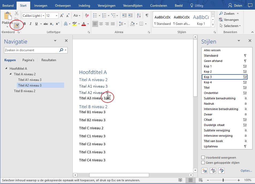Enable Voorbeeld weergeven checkbox

(x=203, y=158)
